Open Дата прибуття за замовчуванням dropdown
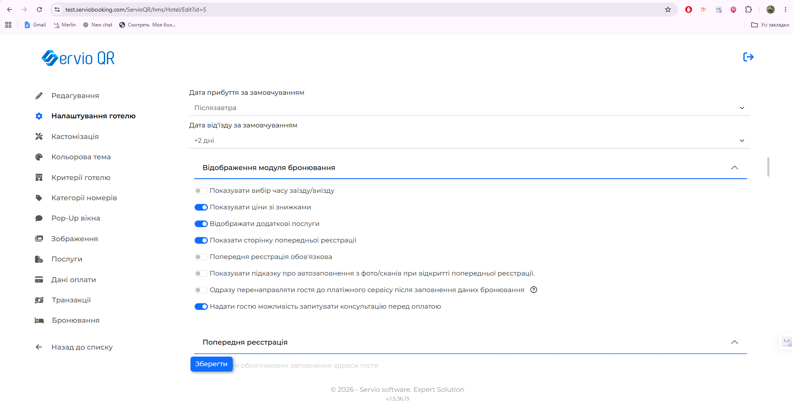Image resolution: width=793 pixels, height=410 pixels. (470, 108)
